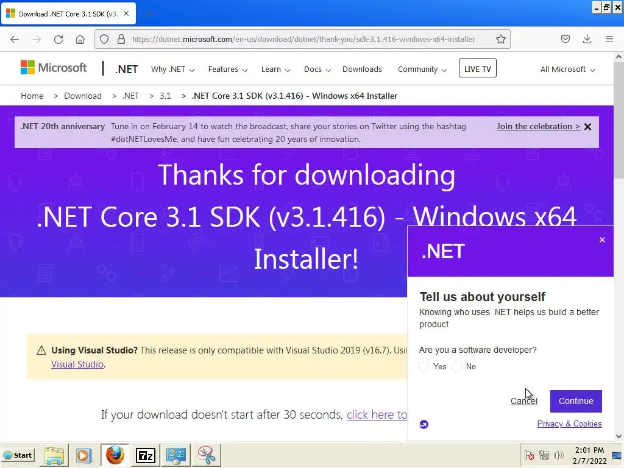Open the Downloads nav item

[362, 69]
